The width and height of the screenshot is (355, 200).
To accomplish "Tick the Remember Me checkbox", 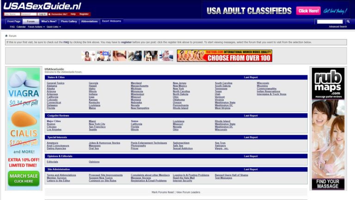I will click(x=49, y=14).
